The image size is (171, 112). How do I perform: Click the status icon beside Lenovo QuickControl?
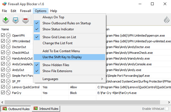[x=9, y=87]
